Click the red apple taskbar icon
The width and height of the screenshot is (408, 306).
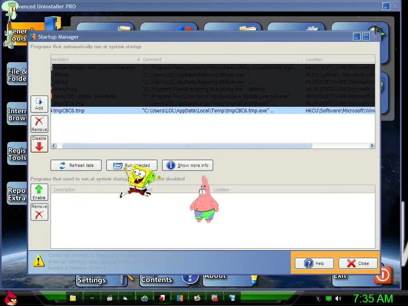click(162, 298)
